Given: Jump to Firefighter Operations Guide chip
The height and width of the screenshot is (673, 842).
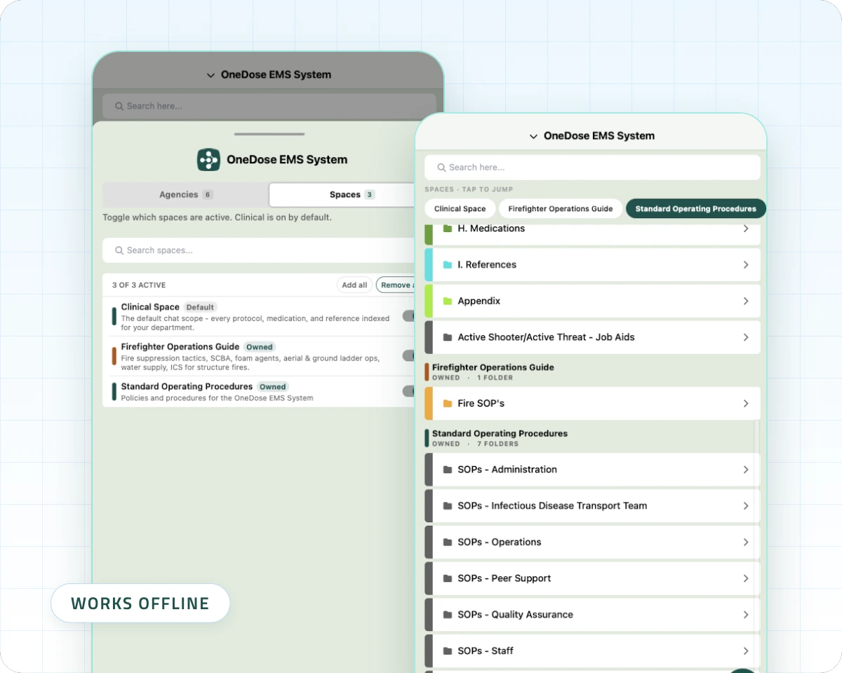Looking at the screenshot, I should point(561,209).
